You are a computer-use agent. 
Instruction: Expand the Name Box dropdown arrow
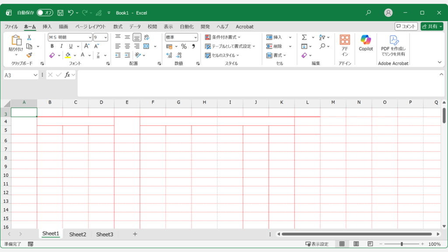[35, 75]
